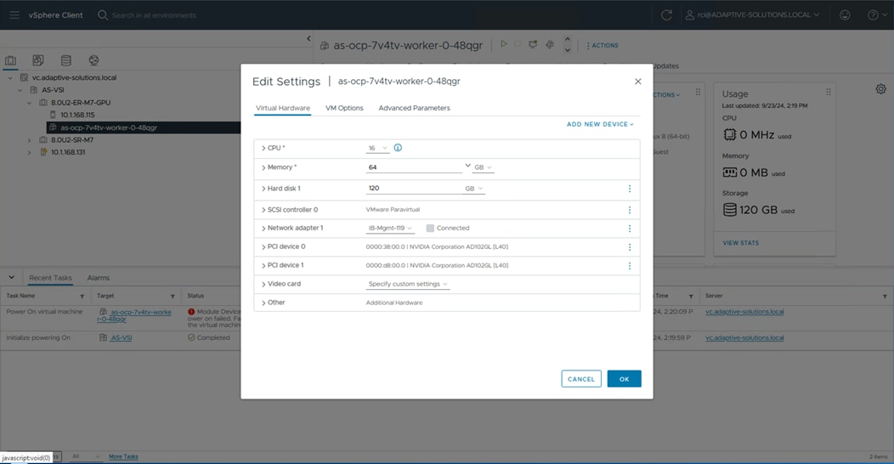Open the Networking inventory view

(93, 61)
